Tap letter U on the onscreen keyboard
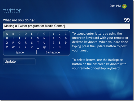Viewport: 134px width, 101px height. (44, 43)
